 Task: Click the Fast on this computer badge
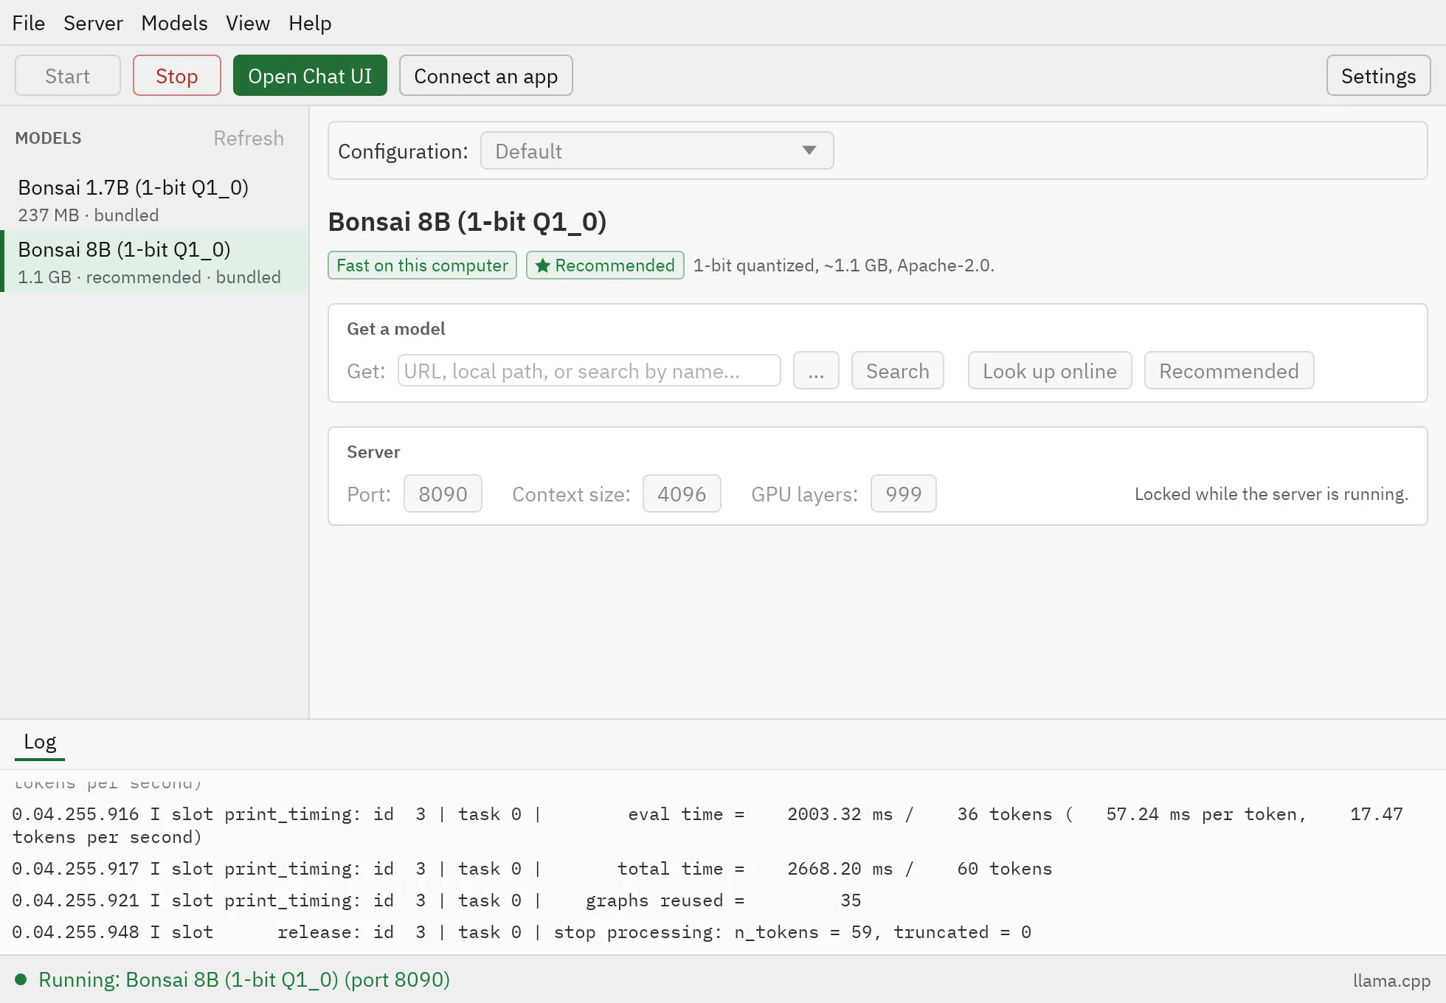coord(422,265)
